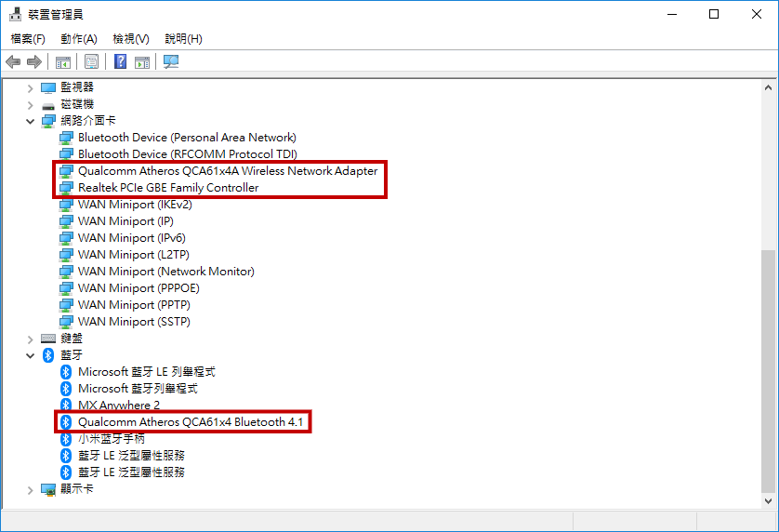The image size is (779, 532).
Task: Click the 顯示卡 display adapter category icon
Action: tap(48, 489)
